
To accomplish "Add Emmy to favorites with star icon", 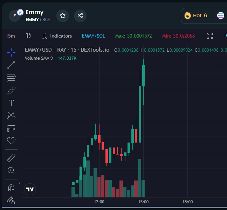I will click(x=63, y=16).
